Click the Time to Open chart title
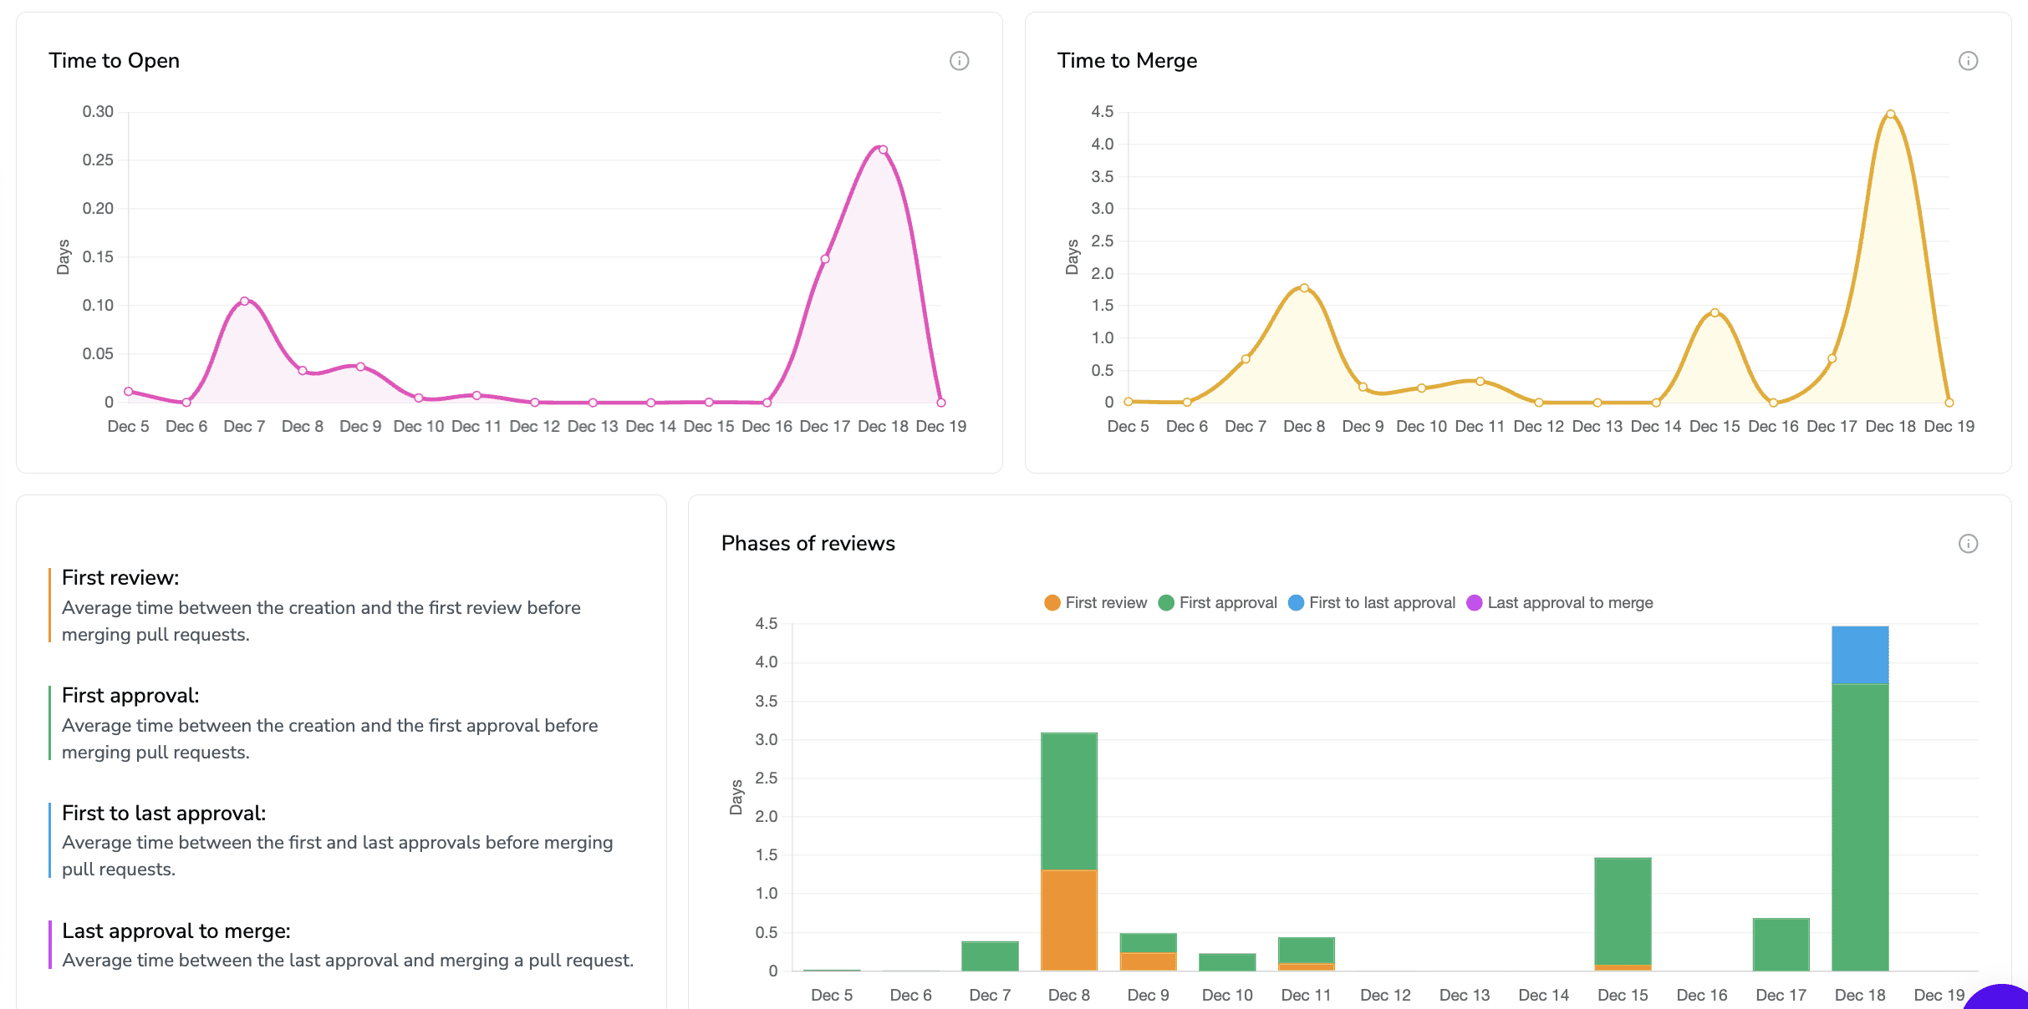 pos(115,60)
